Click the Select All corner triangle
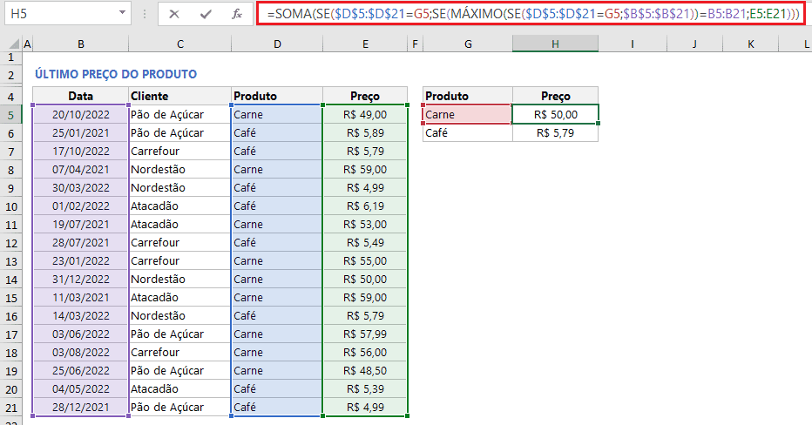812x425 pixels. [10, 44]
